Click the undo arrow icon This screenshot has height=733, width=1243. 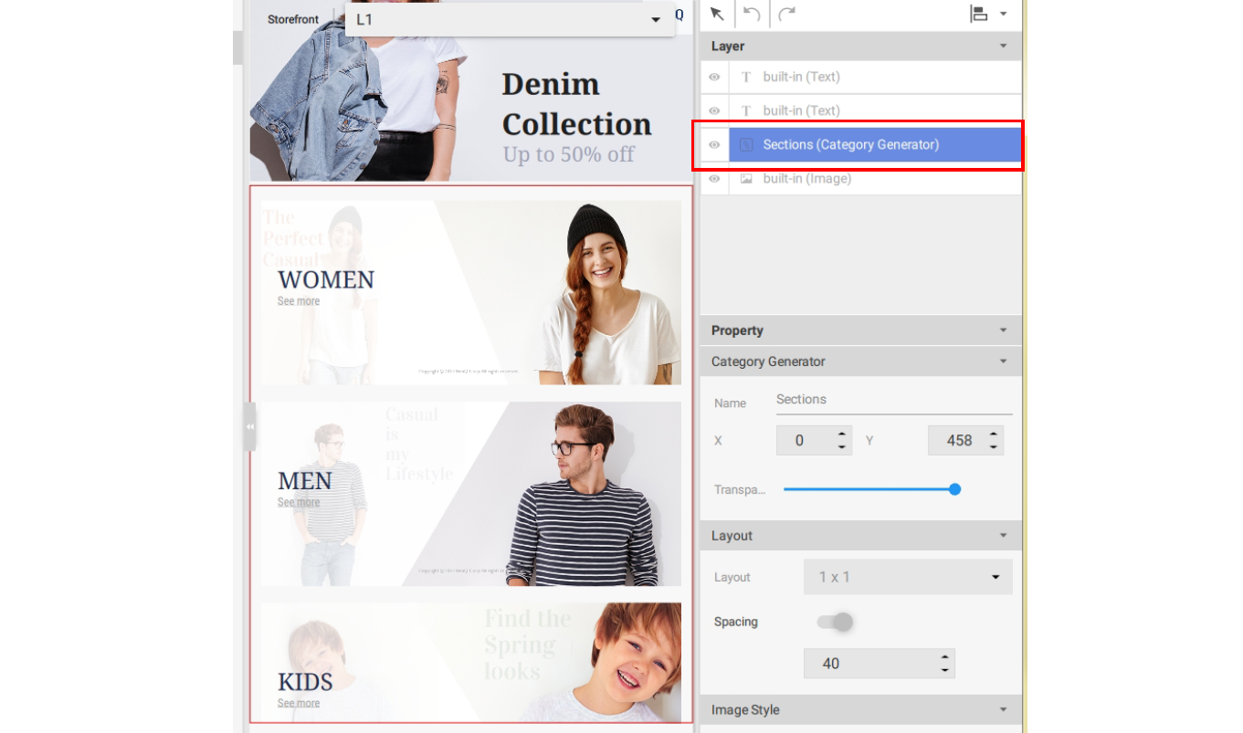point(752,14)
